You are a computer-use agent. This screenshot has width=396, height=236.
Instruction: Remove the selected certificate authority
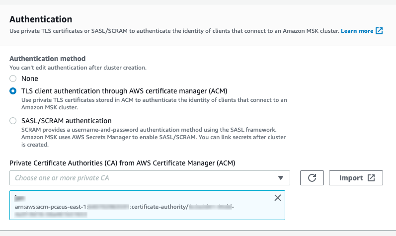click(x=278, y=198)
